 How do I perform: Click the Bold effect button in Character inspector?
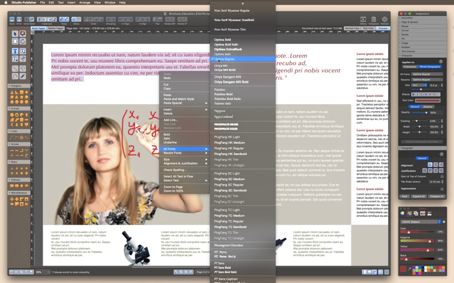(x=413, y=95)
